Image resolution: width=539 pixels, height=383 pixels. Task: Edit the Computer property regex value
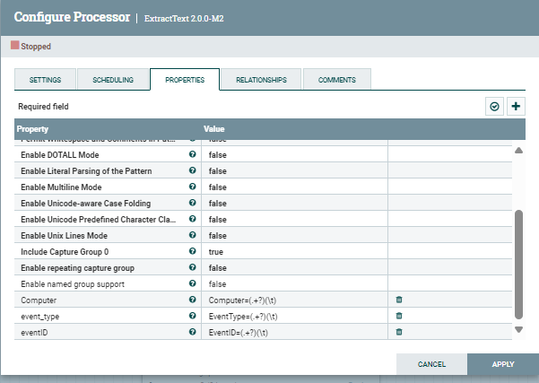click(294, 300)
